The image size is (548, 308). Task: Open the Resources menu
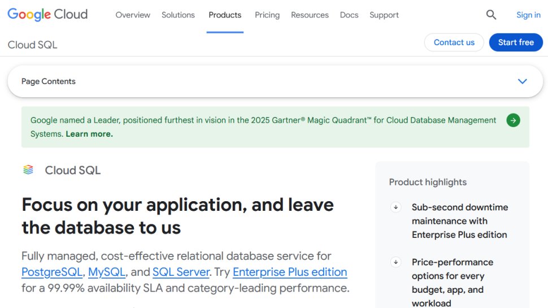point(310,15)
